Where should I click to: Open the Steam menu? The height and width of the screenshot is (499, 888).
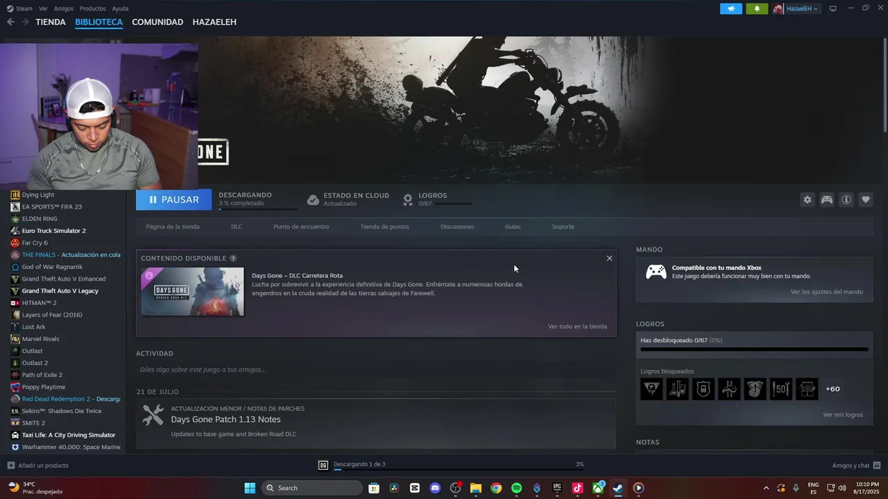pos(20,8)
